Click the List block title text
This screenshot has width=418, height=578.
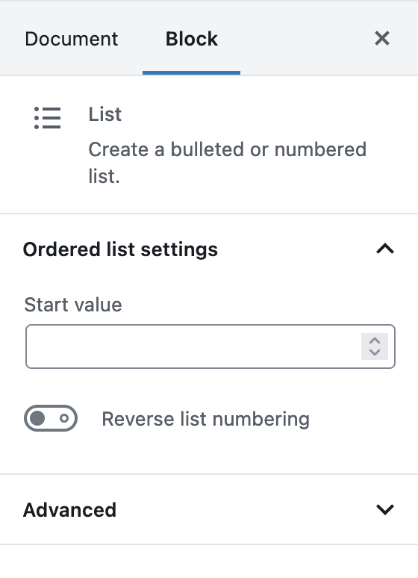[104, 114]
